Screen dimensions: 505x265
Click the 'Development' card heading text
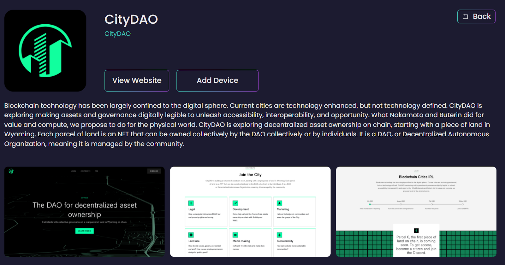click(241, 209)
